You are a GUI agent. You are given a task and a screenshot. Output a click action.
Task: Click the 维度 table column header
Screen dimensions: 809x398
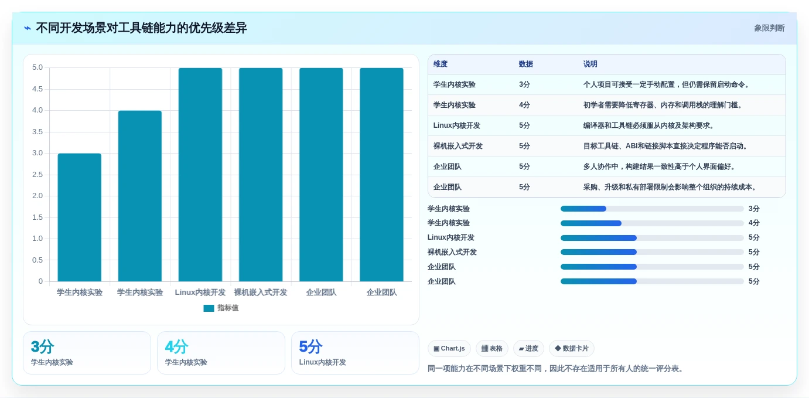coord(441,64)
